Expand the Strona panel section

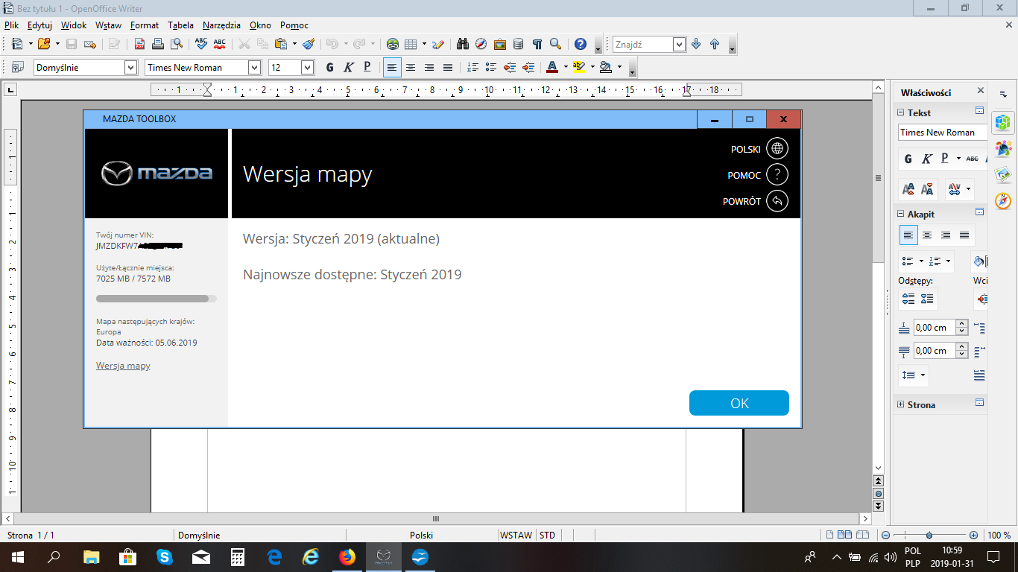[901, 405]
